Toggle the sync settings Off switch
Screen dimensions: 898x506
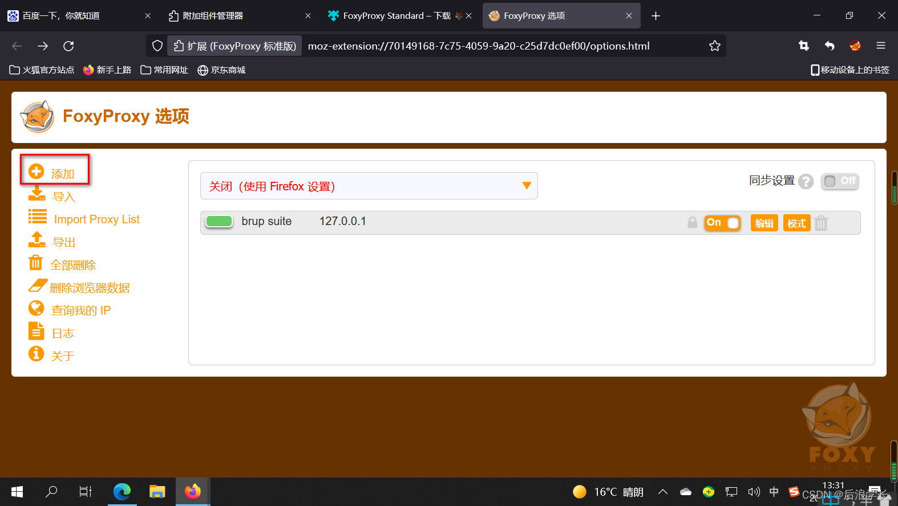(840, 181)
